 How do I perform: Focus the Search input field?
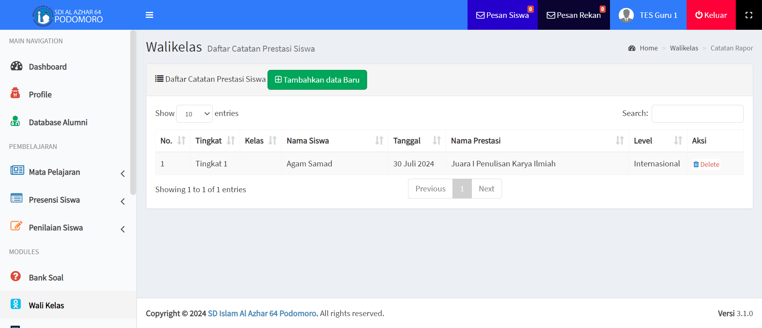click(x=697, y=114)
